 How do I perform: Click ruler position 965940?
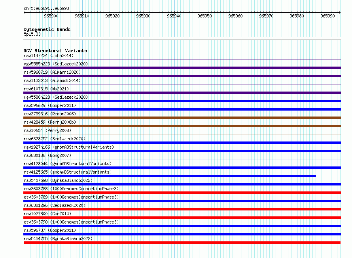point(174,16)
